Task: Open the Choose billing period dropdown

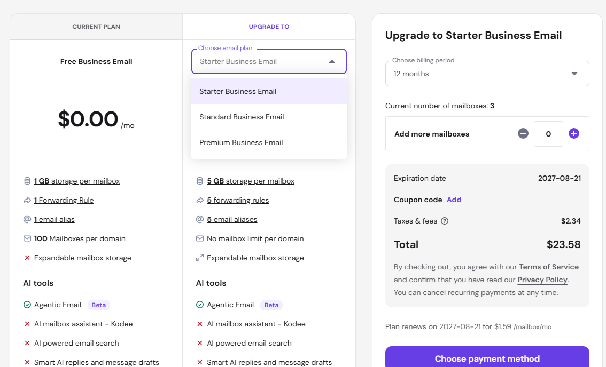Action: pyautogui.click(x=487, y=74)
